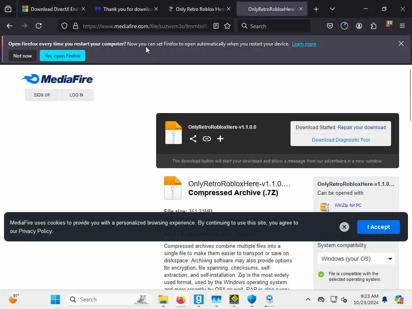Click the Firefox View icon
This screenshot has width=412, height=309.
[8, 9]
